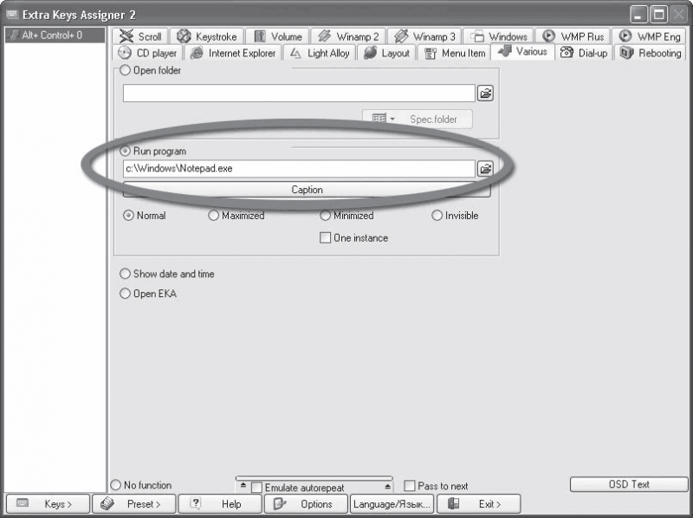Select the CD player tab
This screenshot has height=518, width=693.
click(147, 53)
